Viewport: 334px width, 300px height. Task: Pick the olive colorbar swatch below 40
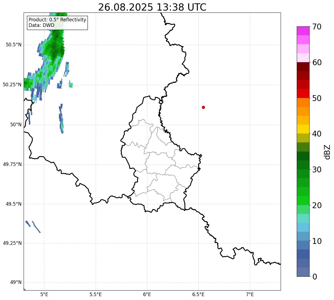click(303, 138)
